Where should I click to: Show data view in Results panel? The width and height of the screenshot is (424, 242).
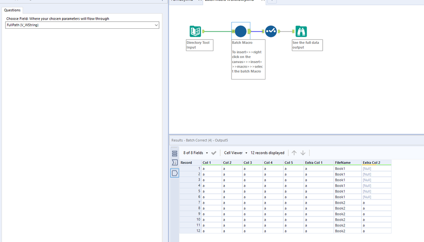175,173
